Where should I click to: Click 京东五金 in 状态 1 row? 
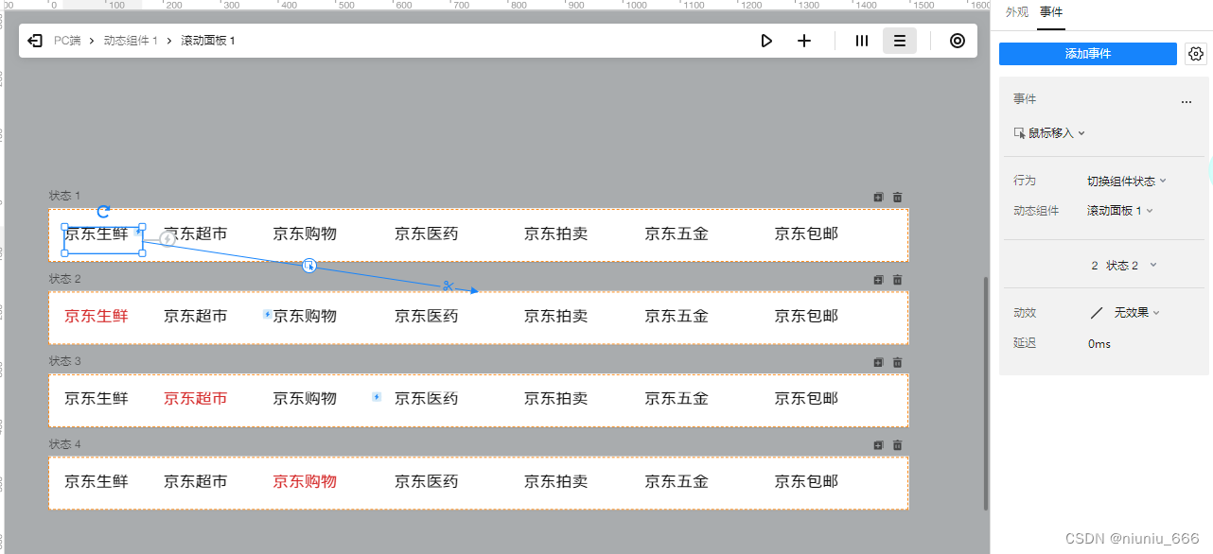pos(677,234)
